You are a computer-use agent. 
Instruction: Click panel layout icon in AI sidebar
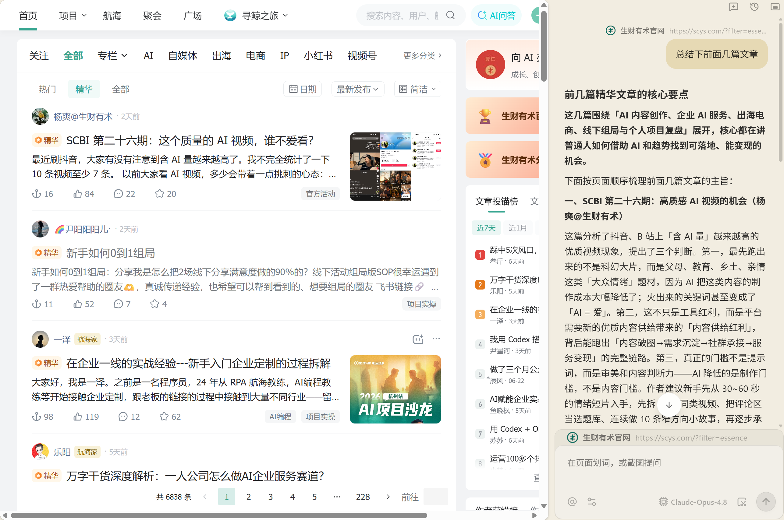point(775,7)
